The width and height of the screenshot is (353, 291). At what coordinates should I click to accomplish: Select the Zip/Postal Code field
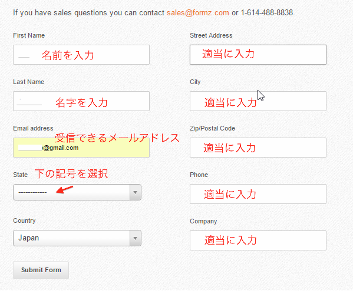[x=258, y=148]
